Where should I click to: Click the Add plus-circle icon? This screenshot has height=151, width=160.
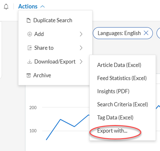click(x=30, y=34)
